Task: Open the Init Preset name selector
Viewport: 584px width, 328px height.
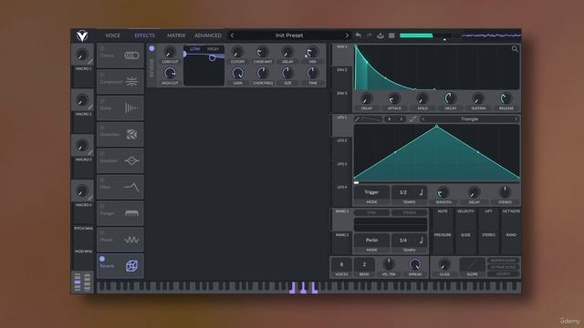Action: [289, 36]
